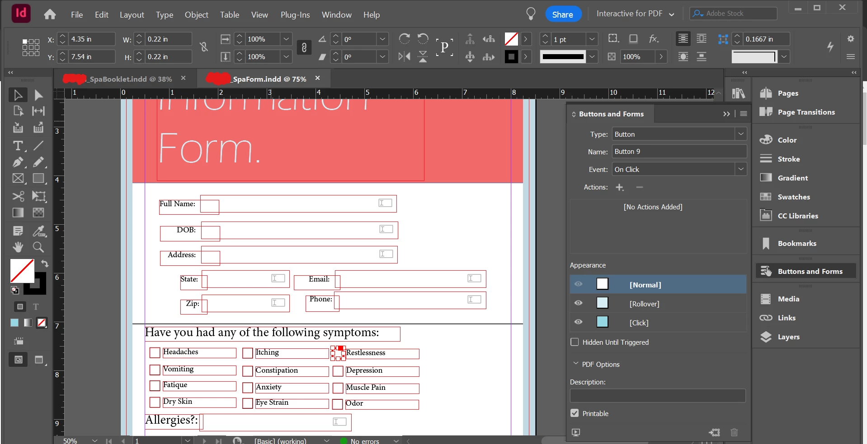Open the Table menu
The width and height of the screenshot is (867, 444).
click(x=230, y=14)
